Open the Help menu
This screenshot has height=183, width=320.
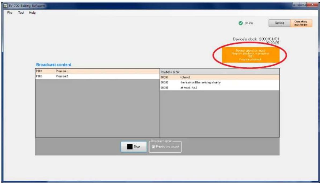(32, 13)
